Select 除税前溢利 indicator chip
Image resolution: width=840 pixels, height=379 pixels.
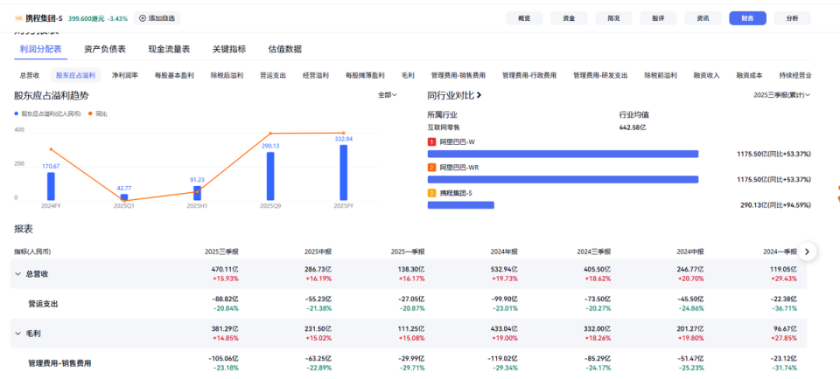[661, 75]
